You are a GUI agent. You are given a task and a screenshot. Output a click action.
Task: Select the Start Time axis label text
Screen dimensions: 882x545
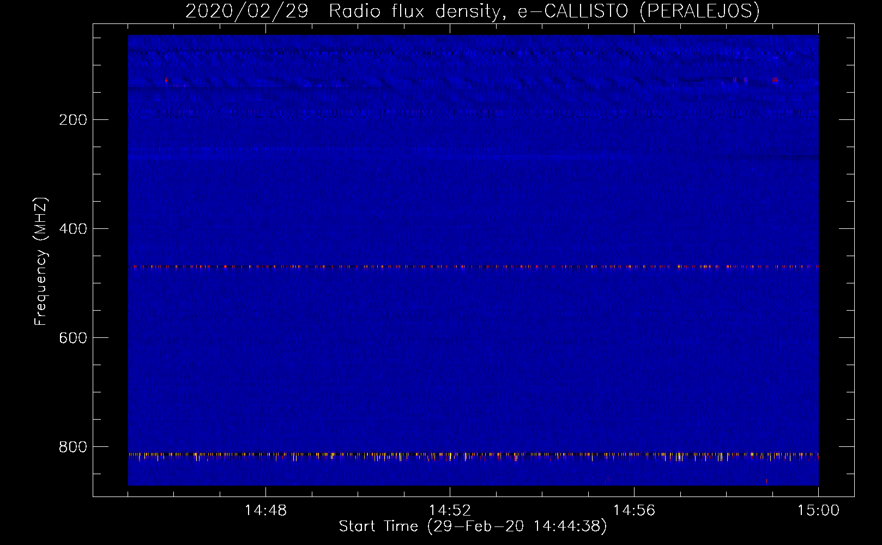pyautogui.click(x=473, y=526)
